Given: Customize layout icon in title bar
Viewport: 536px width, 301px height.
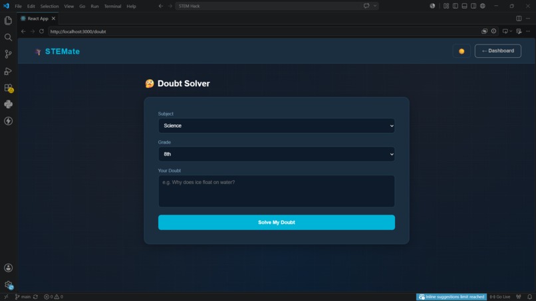Looking at the screenshot, I should coord(446,6).
